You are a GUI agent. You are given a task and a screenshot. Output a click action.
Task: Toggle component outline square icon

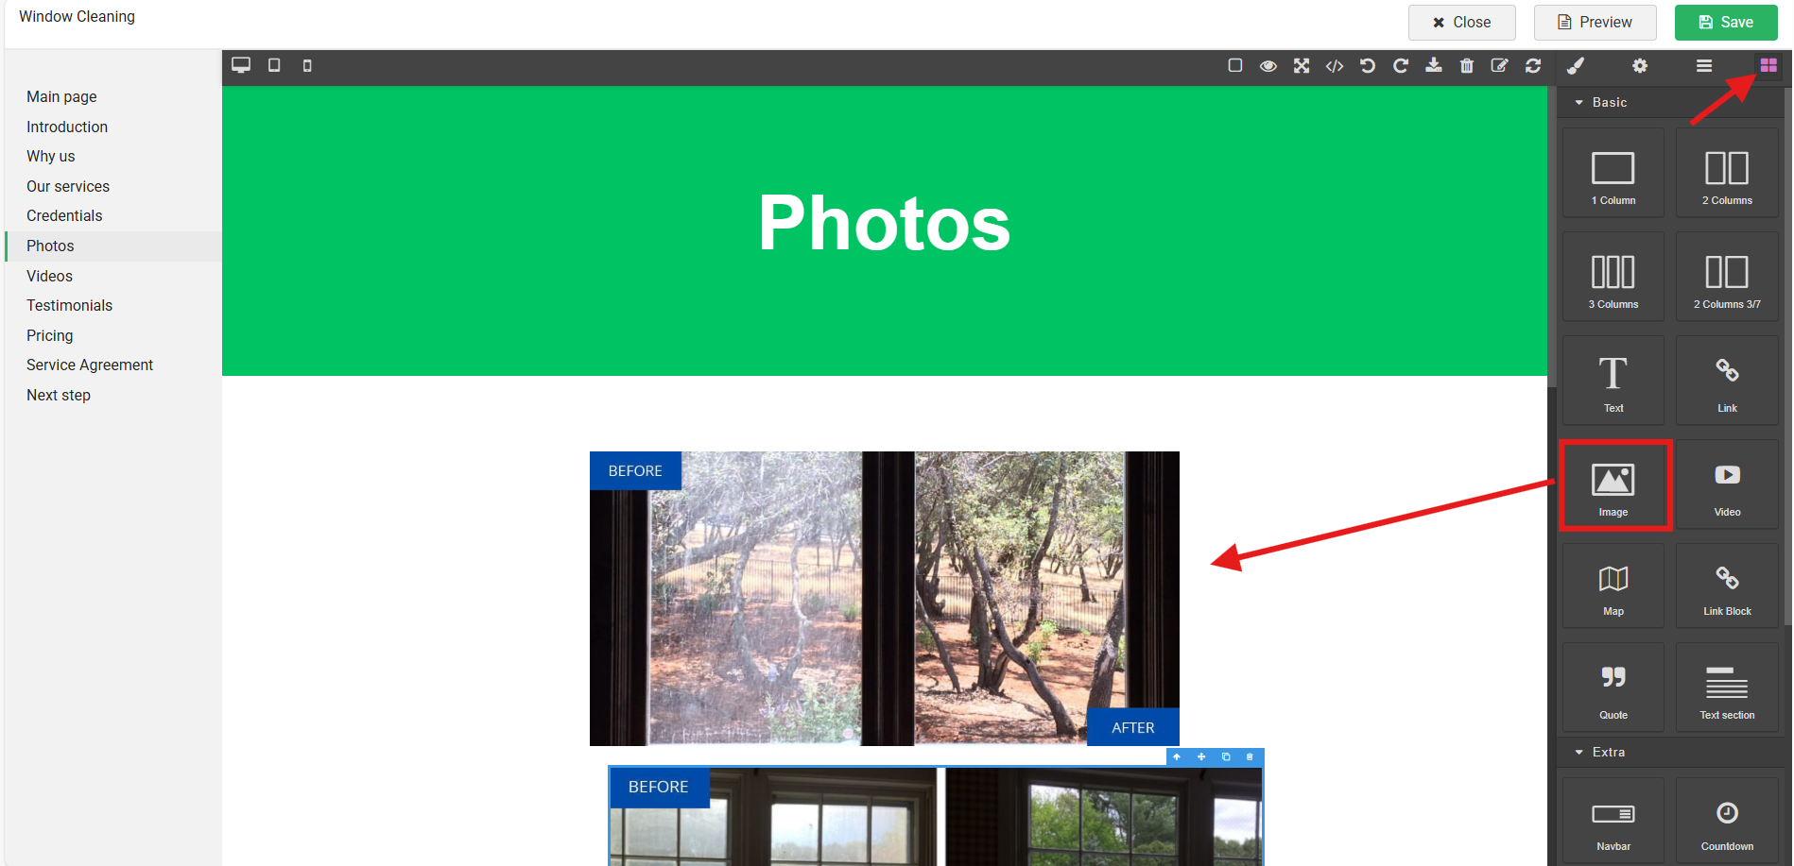pos(1235,65)
